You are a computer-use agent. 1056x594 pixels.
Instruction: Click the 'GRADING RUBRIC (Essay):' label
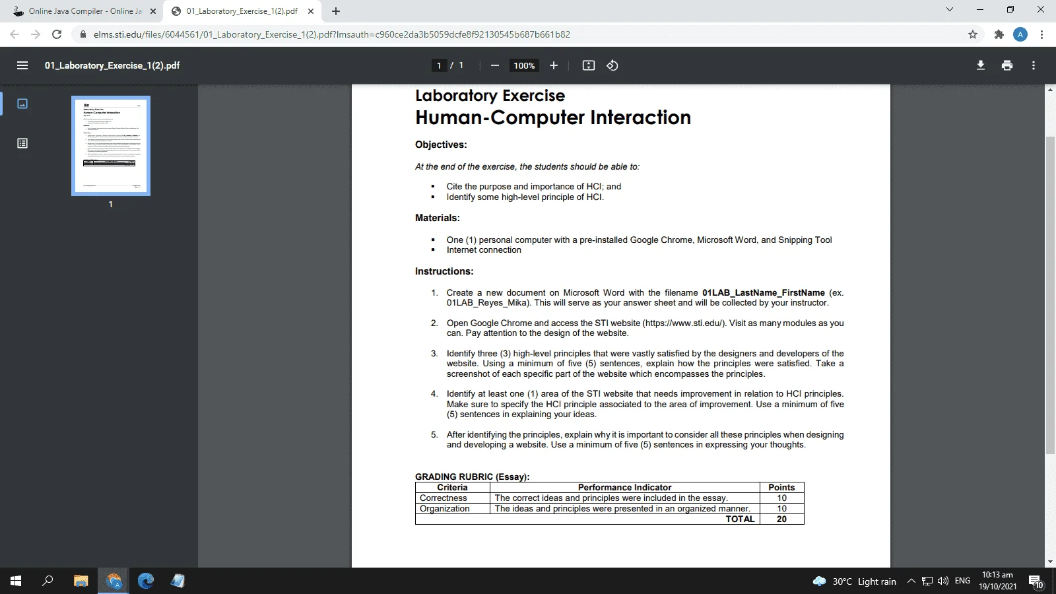coord(472,477)
